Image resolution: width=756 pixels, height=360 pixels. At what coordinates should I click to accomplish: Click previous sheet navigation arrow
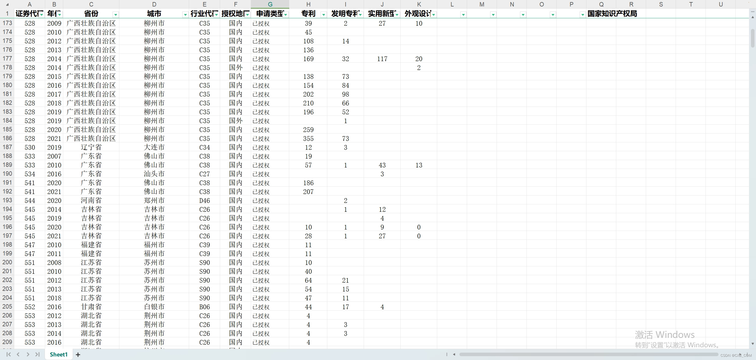(x=18, y=354)
